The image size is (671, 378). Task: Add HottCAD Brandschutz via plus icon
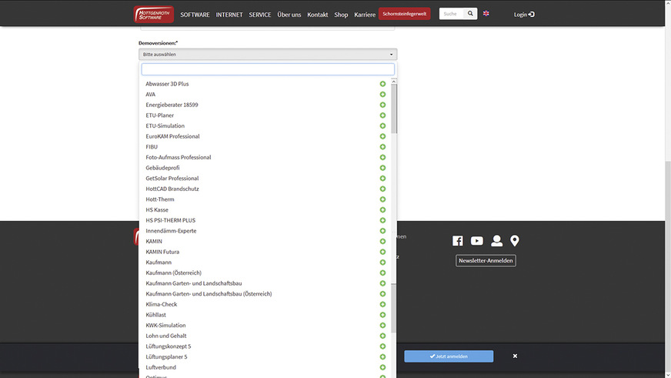click(x=382, y=189)
